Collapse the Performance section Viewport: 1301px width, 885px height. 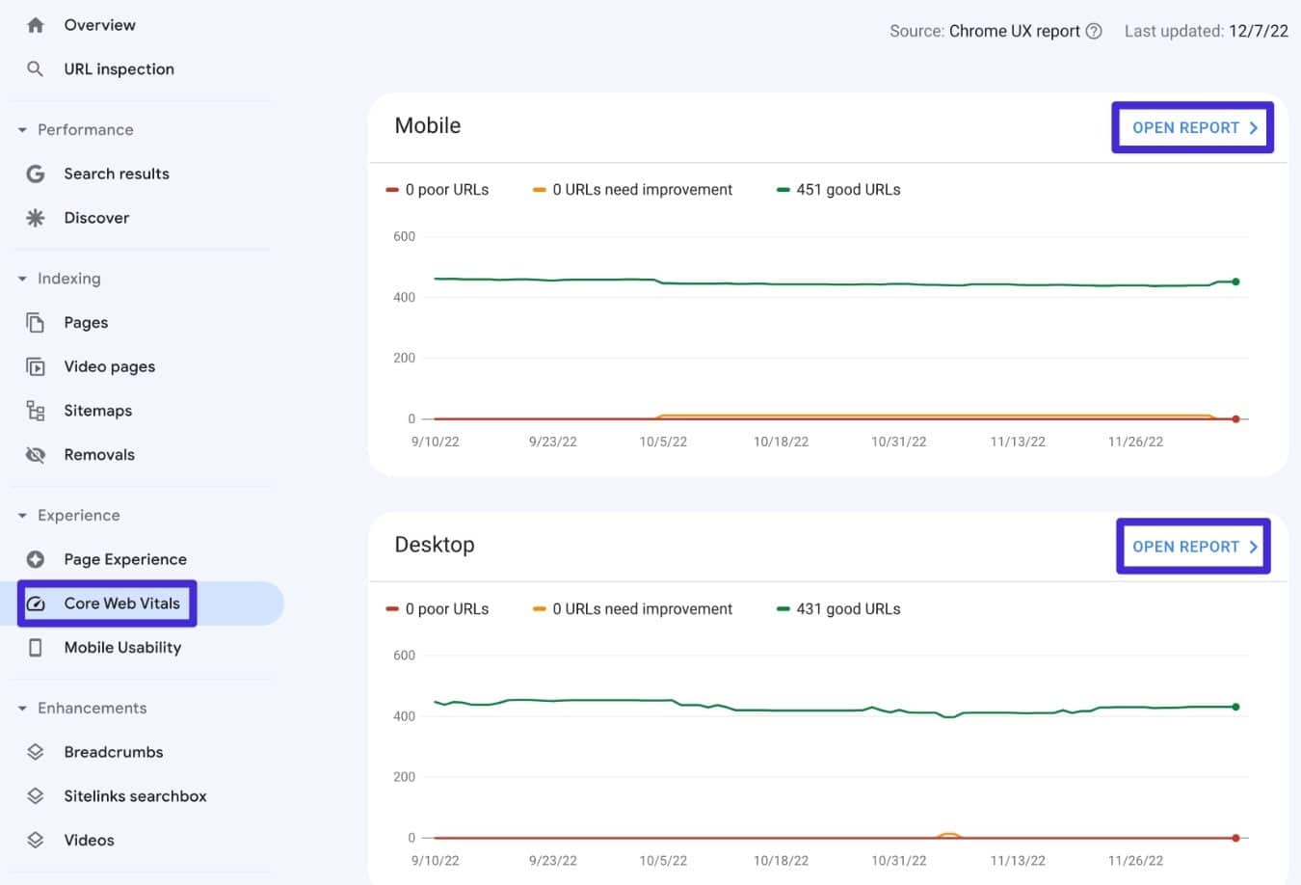[x=20, y=129]
